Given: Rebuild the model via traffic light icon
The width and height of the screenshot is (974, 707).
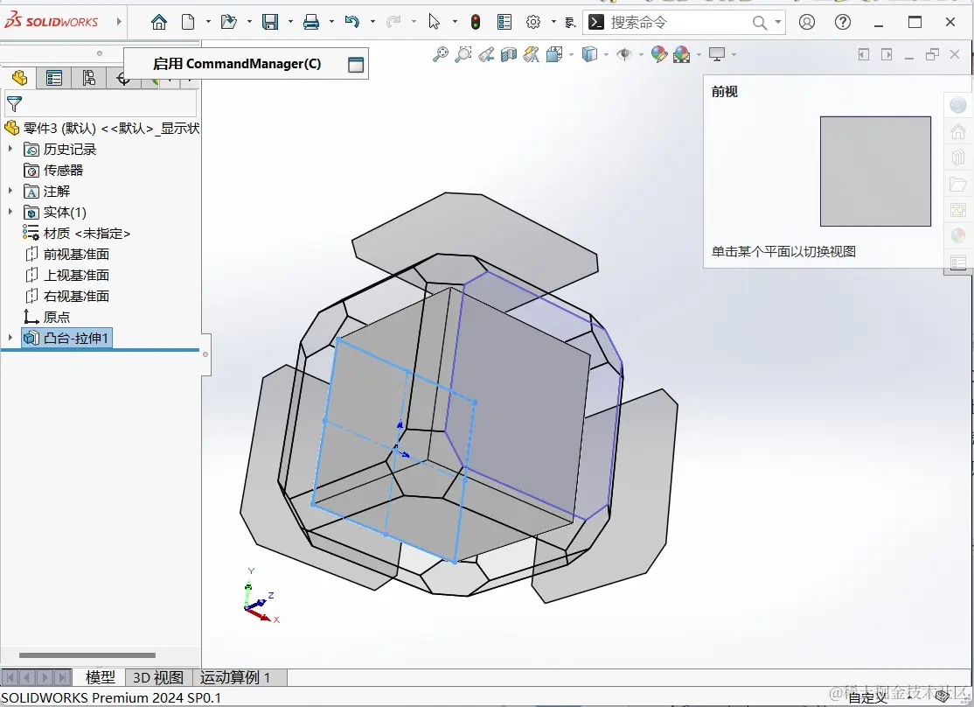Looking at the screenshot, I should tap(476, 23).
